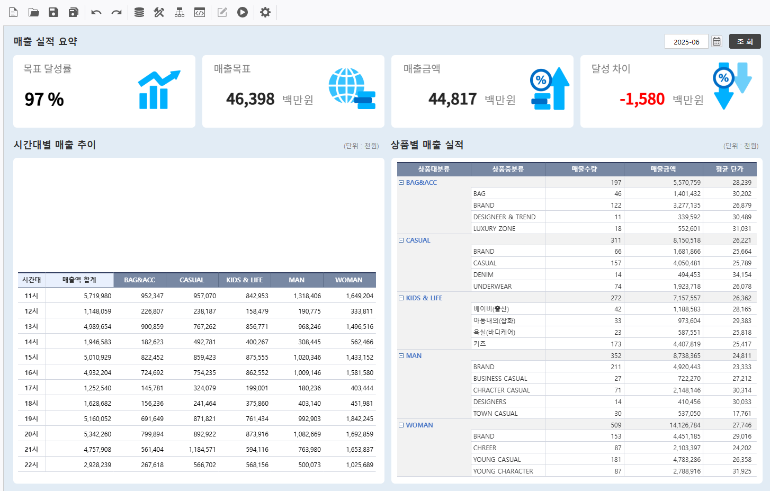Image resolution: width=770 pixels, height=491 pixels.
Task: Click the 2025-06 date field
Action: coord(686,42)
